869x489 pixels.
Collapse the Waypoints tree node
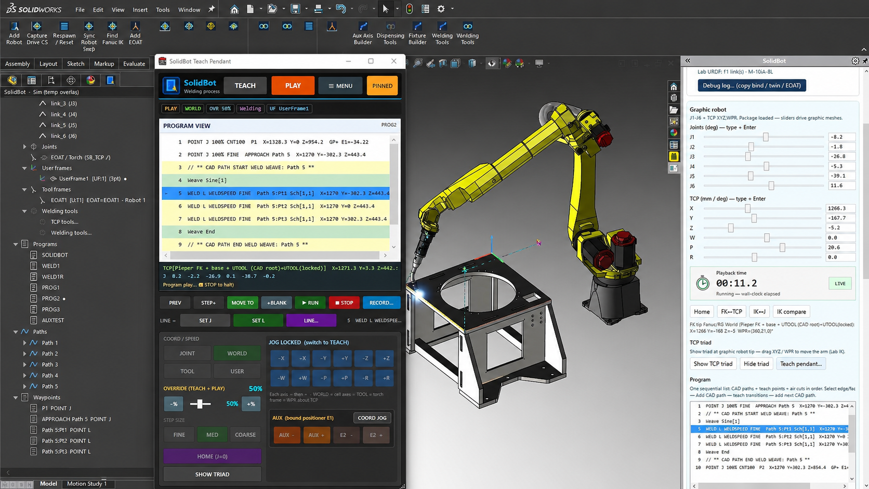(16, 398)
